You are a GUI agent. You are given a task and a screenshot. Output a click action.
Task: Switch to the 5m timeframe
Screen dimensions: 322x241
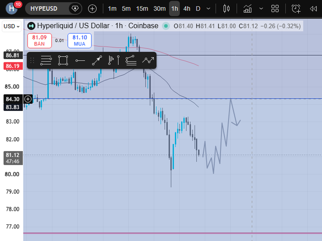126,9
